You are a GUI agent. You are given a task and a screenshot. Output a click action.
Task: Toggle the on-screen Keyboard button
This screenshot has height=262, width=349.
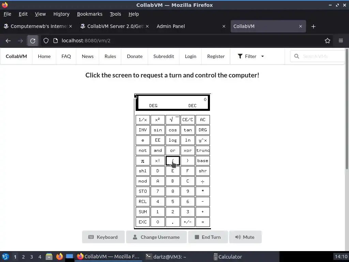coord(103,237)
